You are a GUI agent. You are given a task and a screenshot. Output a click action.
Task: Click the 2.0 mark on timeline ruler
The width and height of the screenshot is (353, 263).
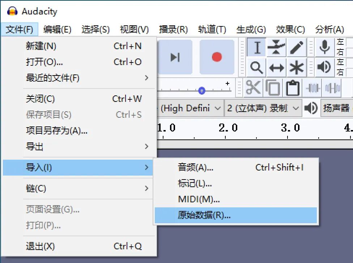pyautogui.click(x=228, y=128)
